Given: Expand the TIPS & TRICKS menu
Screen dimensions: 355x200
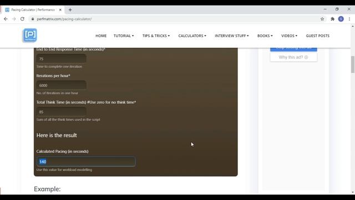Looking at the screenshot, I should 156,36.
